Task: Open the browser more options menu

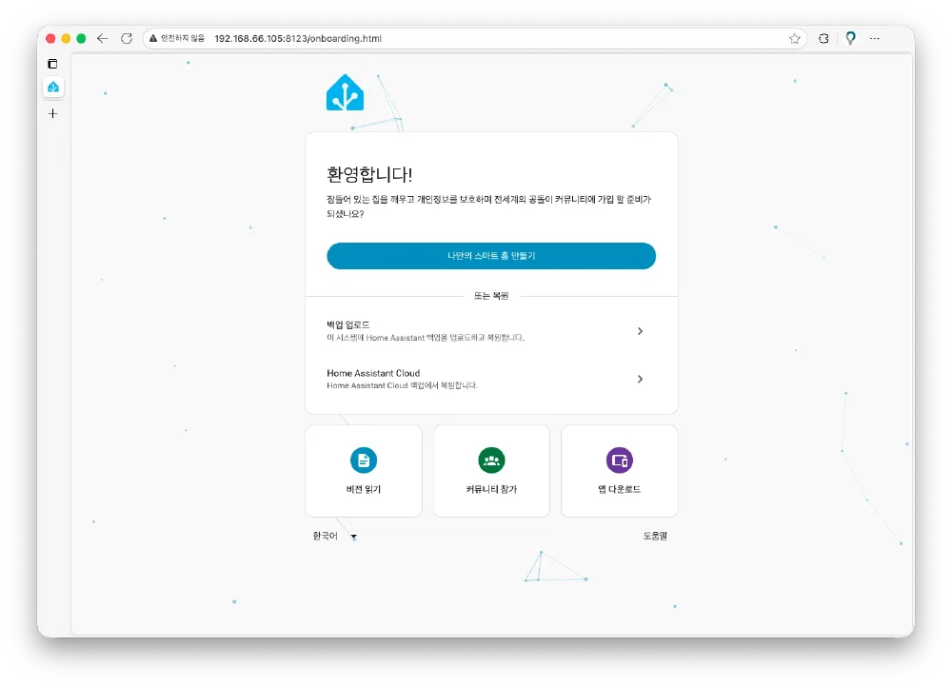Action: pyautogui.click(x=875, y=39)
